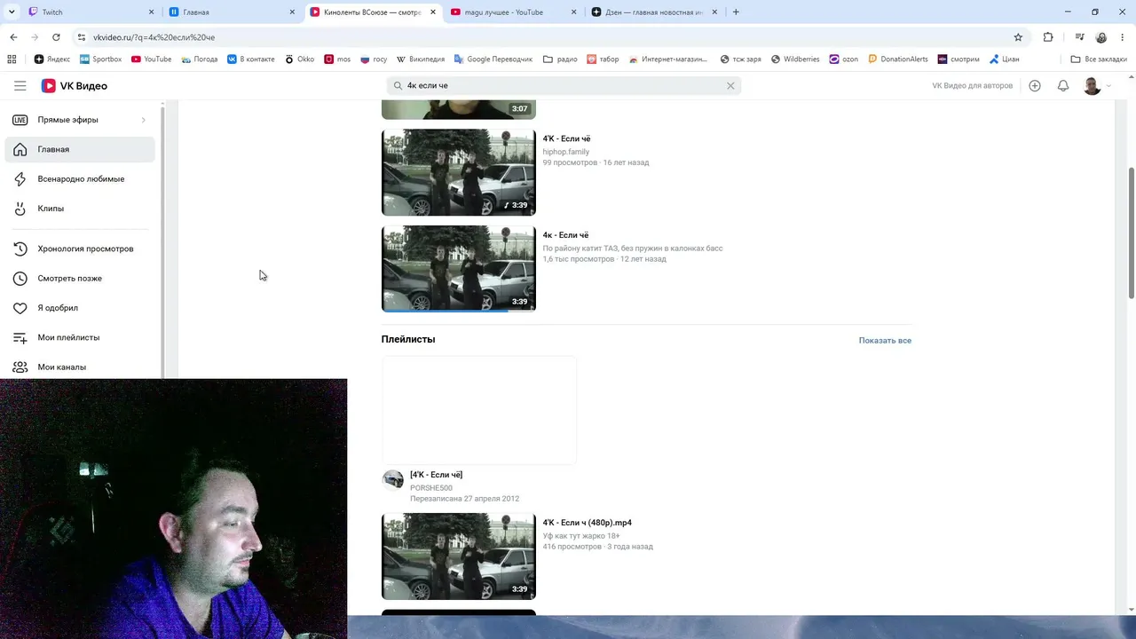Viewport: 1136px width, 639px height.
Task: Switch to the Дзен browser tab
Action: [654, 12]
